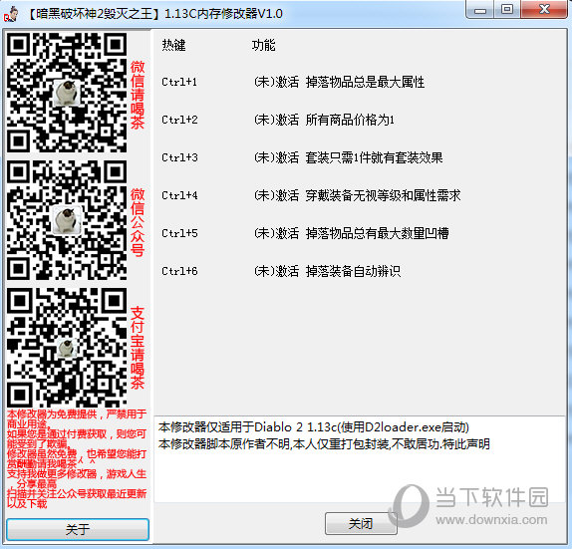Click the app icon in the title bar
The width and height of the screenshot is (572, 549).
[10, 14]
